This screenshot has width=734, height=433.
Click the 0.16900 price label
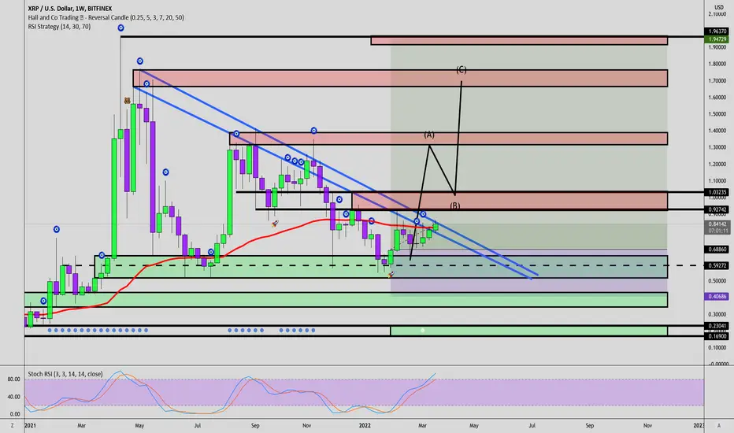pos(717,336)
